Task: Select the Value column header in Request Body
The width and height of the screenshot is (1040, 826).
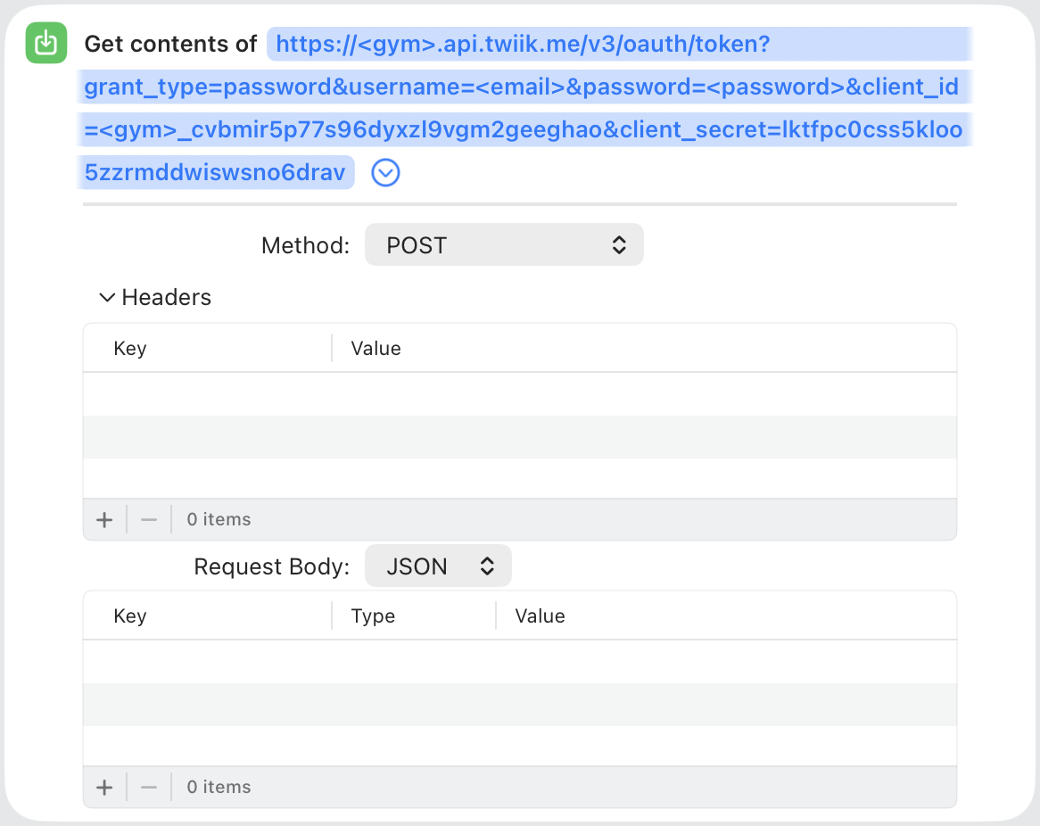Action: (540, 615)
